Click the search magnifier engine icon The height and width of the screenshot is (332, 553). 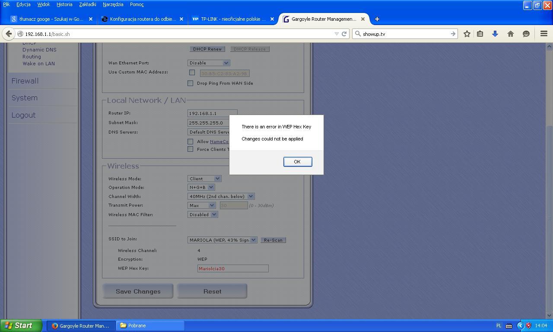[358, 34]
